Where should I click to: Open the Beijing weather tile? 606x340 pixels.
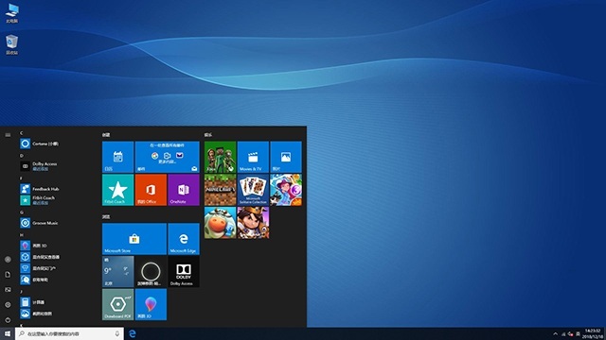[117, 272]
